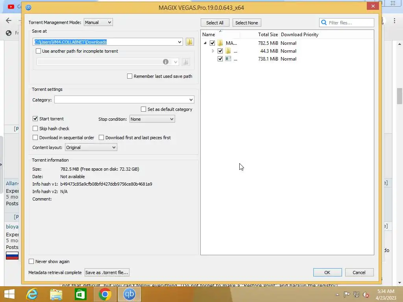Image resolution: width=403 pixels, height=302 pixels.
Task: Expand the 44.3 MiB subfolder node
Action: (213, 51)
